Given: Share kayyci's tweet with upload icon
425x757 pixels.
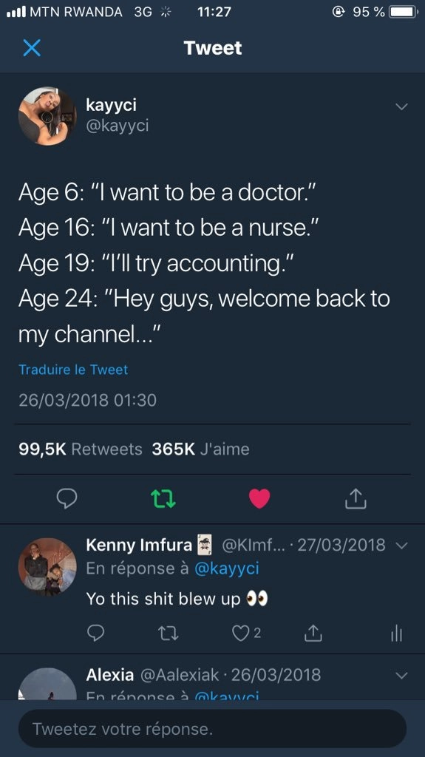Looking at the screenshot, I should 356,498.
